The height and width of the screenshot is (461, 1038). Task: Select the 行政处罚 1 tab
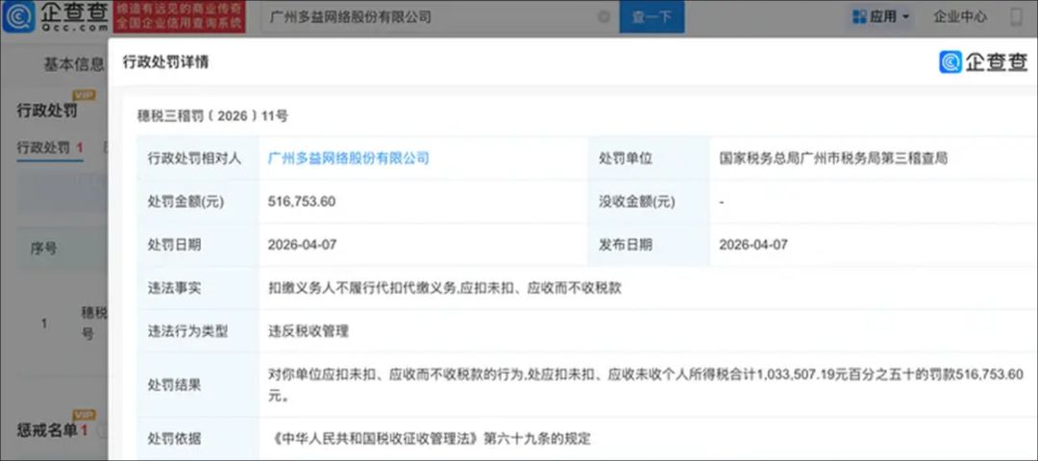50,148
